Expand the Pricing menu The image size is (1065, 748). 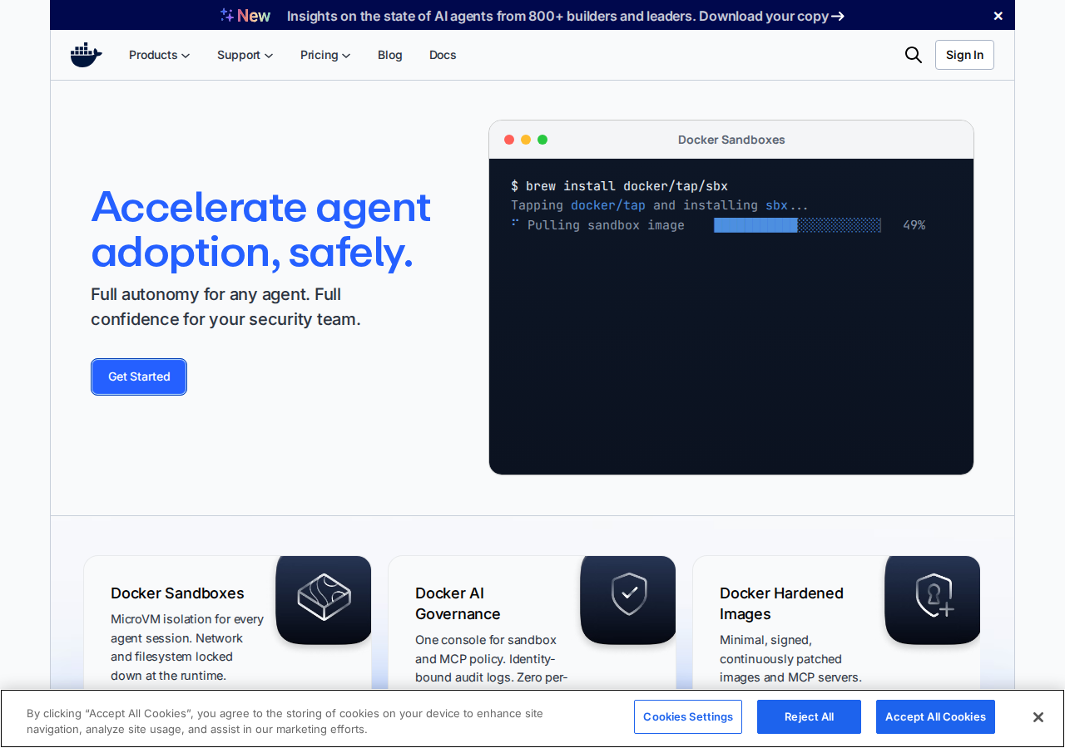point(325,55)
